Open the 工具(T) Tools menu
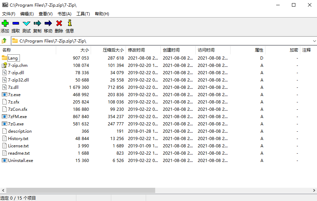Viewport: 317px width, 201px height. tap(83, 14)
